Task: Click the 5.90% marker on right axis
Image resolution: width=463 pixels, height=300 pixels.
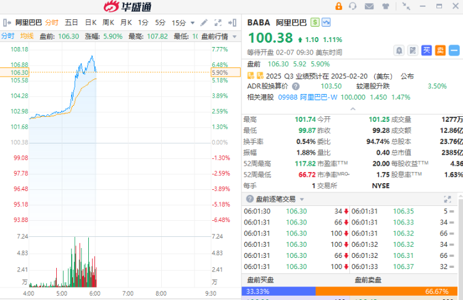Action: [x=225, y=72]
